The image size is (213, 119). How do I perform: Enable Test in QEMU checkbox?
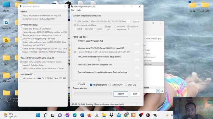click(x=110, y=85)
